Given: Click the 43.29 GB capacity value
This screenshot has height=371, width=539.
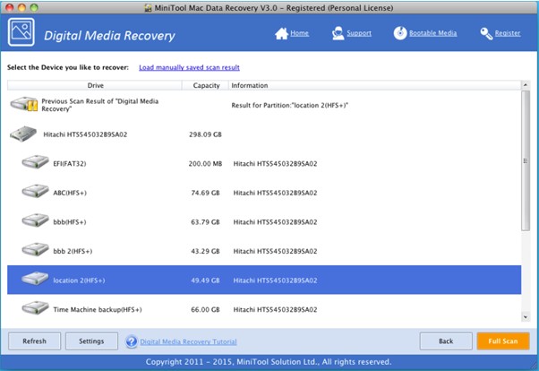Looking at the screenshot, I should 205,251.
